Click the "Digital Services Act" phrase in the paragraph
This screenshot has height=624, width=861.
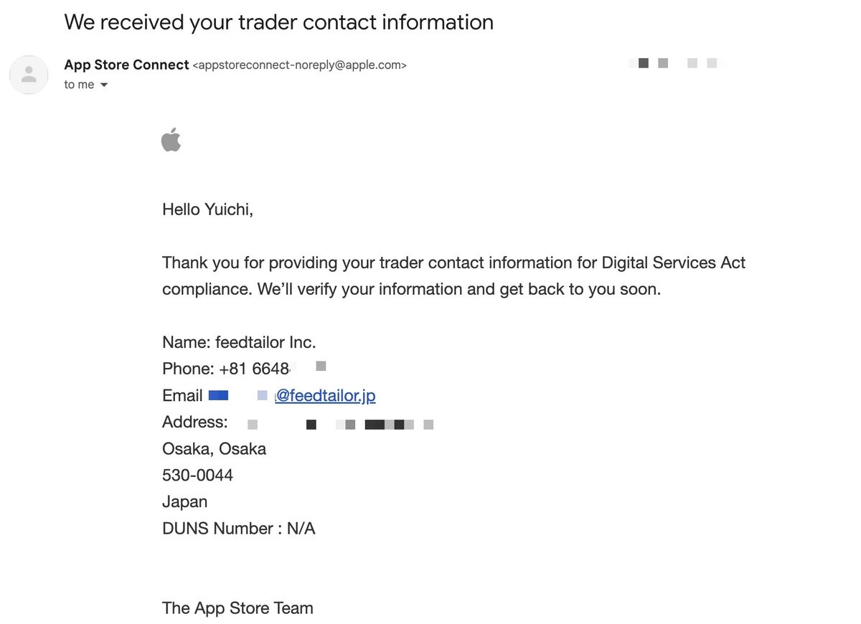click(674, 263)
